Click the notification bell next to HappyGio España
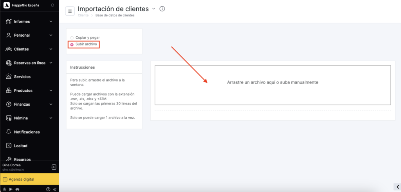The height and width of the screenshot is (192, 401). (x=53, y=5)
